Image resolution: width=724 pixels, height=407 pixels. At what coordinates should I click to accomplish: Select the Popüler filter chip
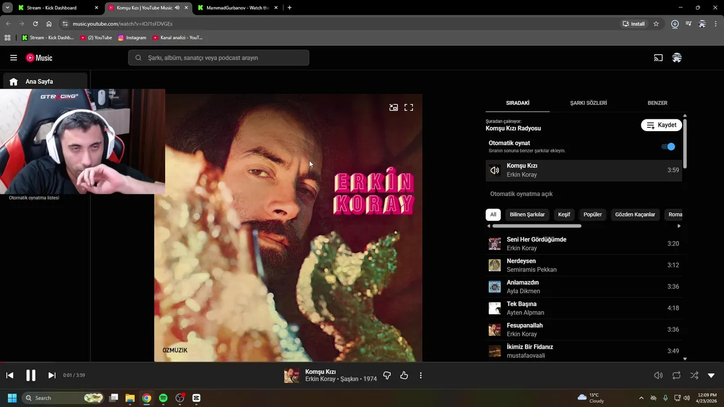pos(593,214)
